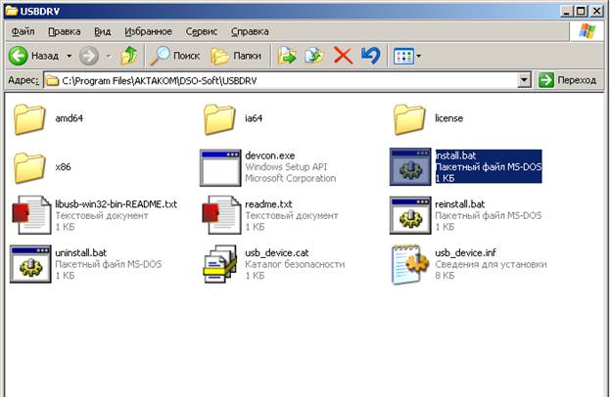Select the libusb-win32-bin-README.txt document icon

[x=31, y=215]
